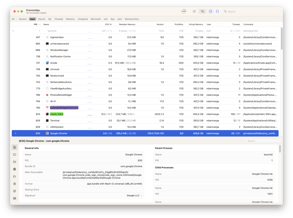Click the detail pane vertical scrollbar

point(280,149)
